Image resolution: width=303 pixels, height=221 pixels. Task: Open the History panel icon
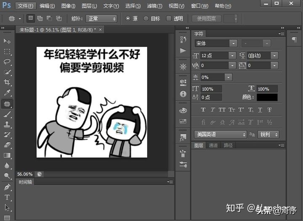click(183, 40)
